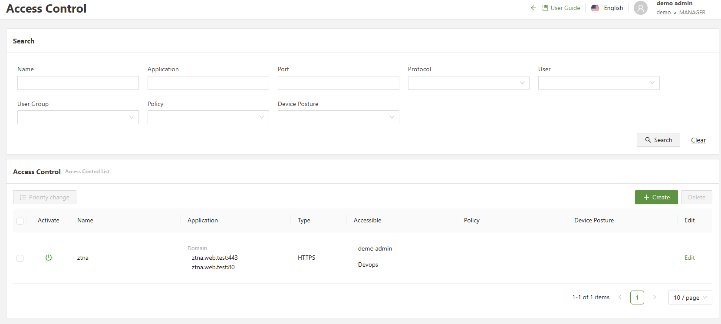Click into the Name search field

[78, 83]
